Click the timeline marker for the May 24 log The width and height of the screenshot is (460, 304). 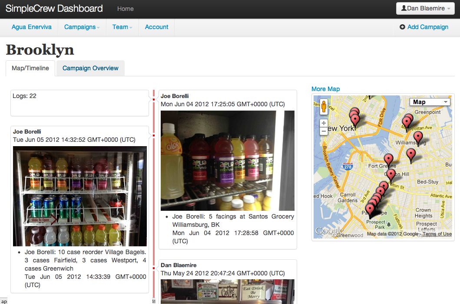click(153, 268)
